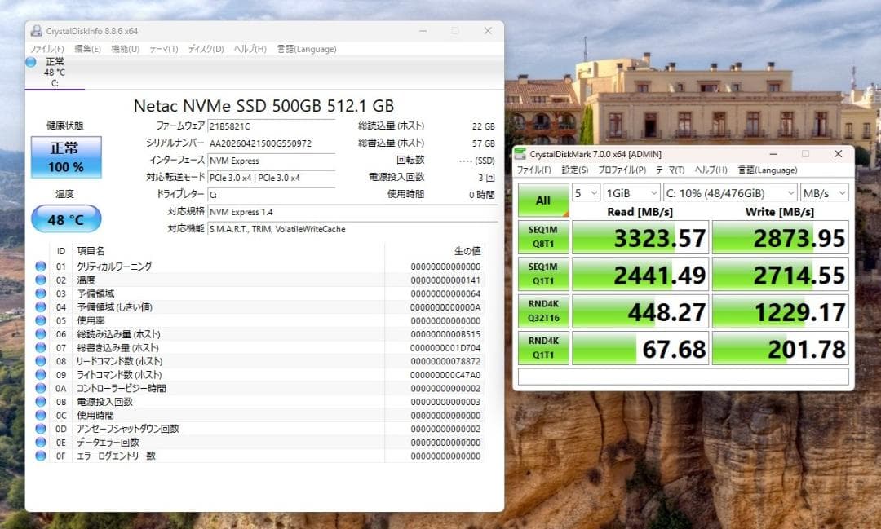Open 機能(U) menu in CrystalDiskInfo
Image resolution: width=881 pixels, height=529 pixels.
(126, 49)
